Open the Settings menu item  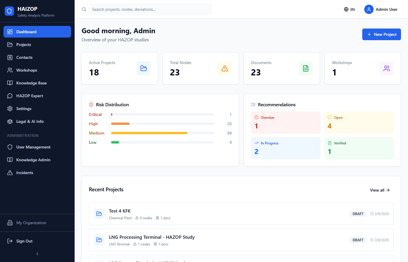point(23,108)
